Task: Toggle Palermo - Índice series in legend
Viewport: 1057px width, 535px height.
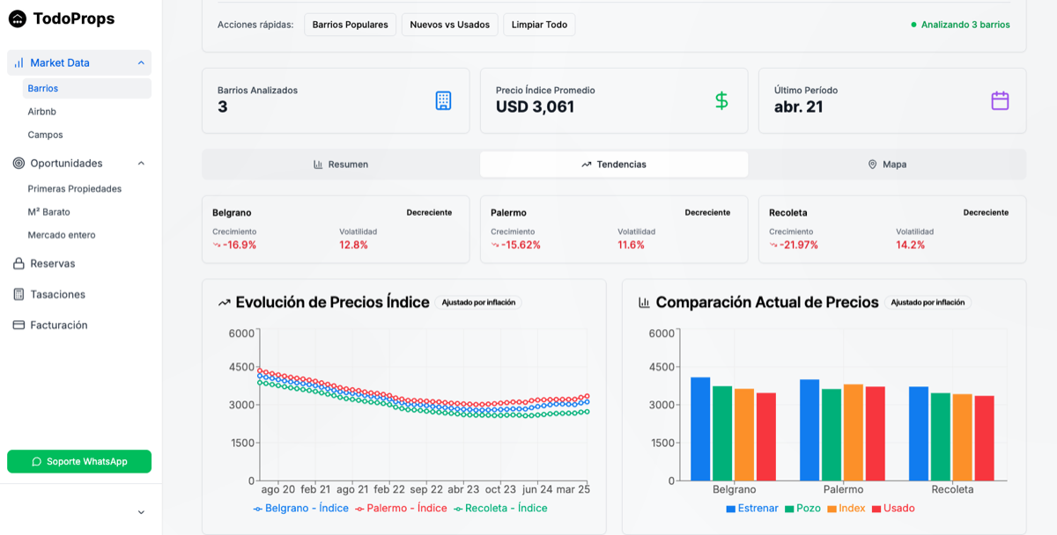Action: (x=401, y=509)
